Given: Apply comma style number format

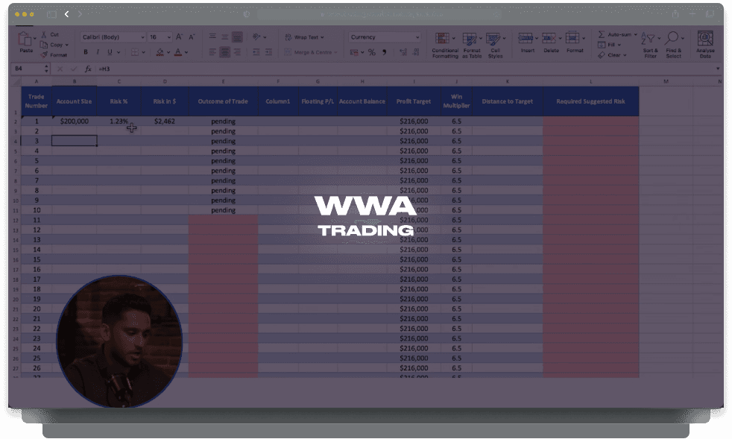Looking at the screenshot, I should coord(384,52).
